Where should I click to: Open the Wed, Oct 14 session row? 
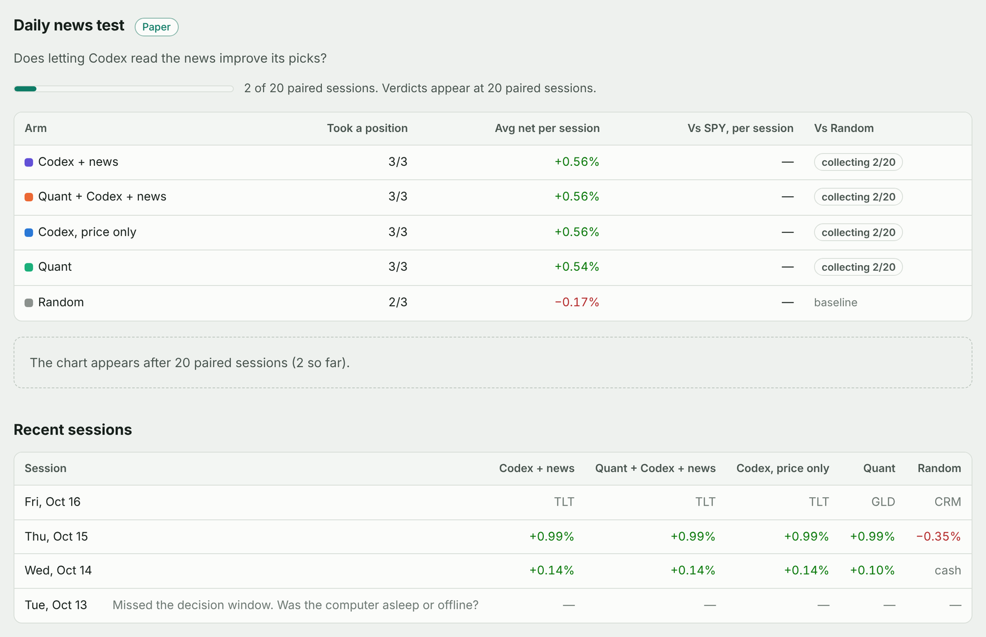coord(493,571)
